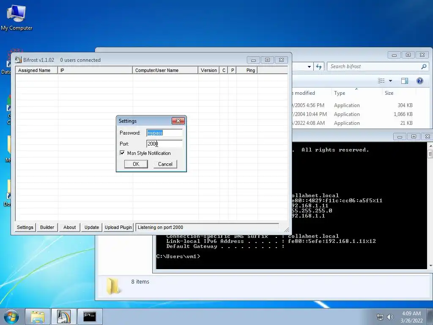Click Upload Plugin in Bifrost
Viewport: 433px width, 325px height.
(118, 227)
